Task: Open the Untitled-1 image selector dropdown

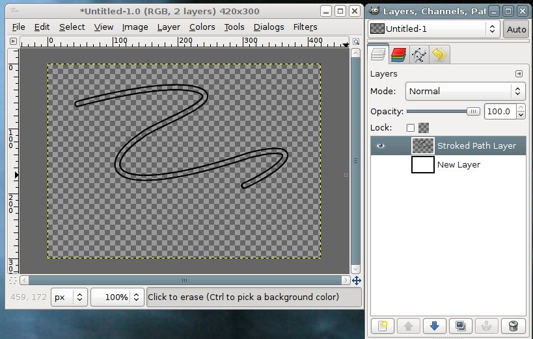Action: (433, 29)
